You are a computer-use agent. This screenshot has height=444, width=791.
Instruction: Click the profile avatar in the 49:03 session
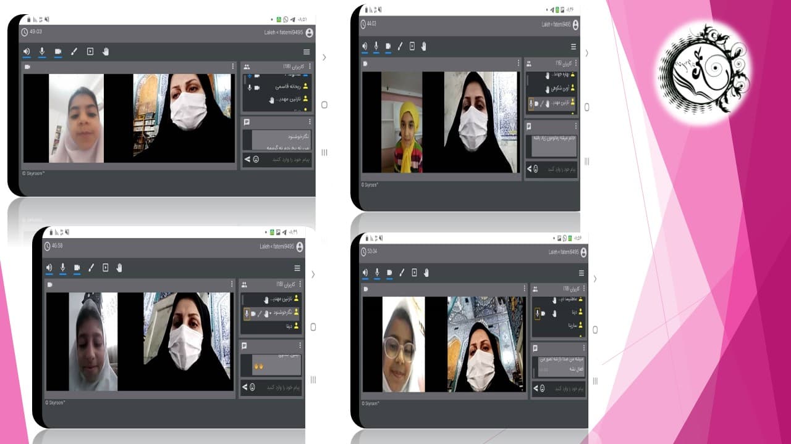(x=309, y=33)
